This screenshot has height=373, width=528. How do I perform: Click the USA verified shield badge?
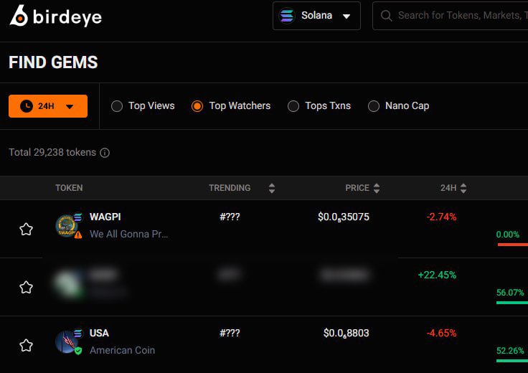click(78, 351)
